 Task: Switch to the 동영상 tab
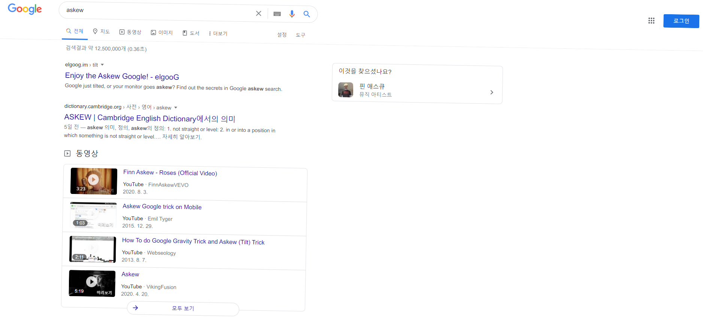(130, 32)
